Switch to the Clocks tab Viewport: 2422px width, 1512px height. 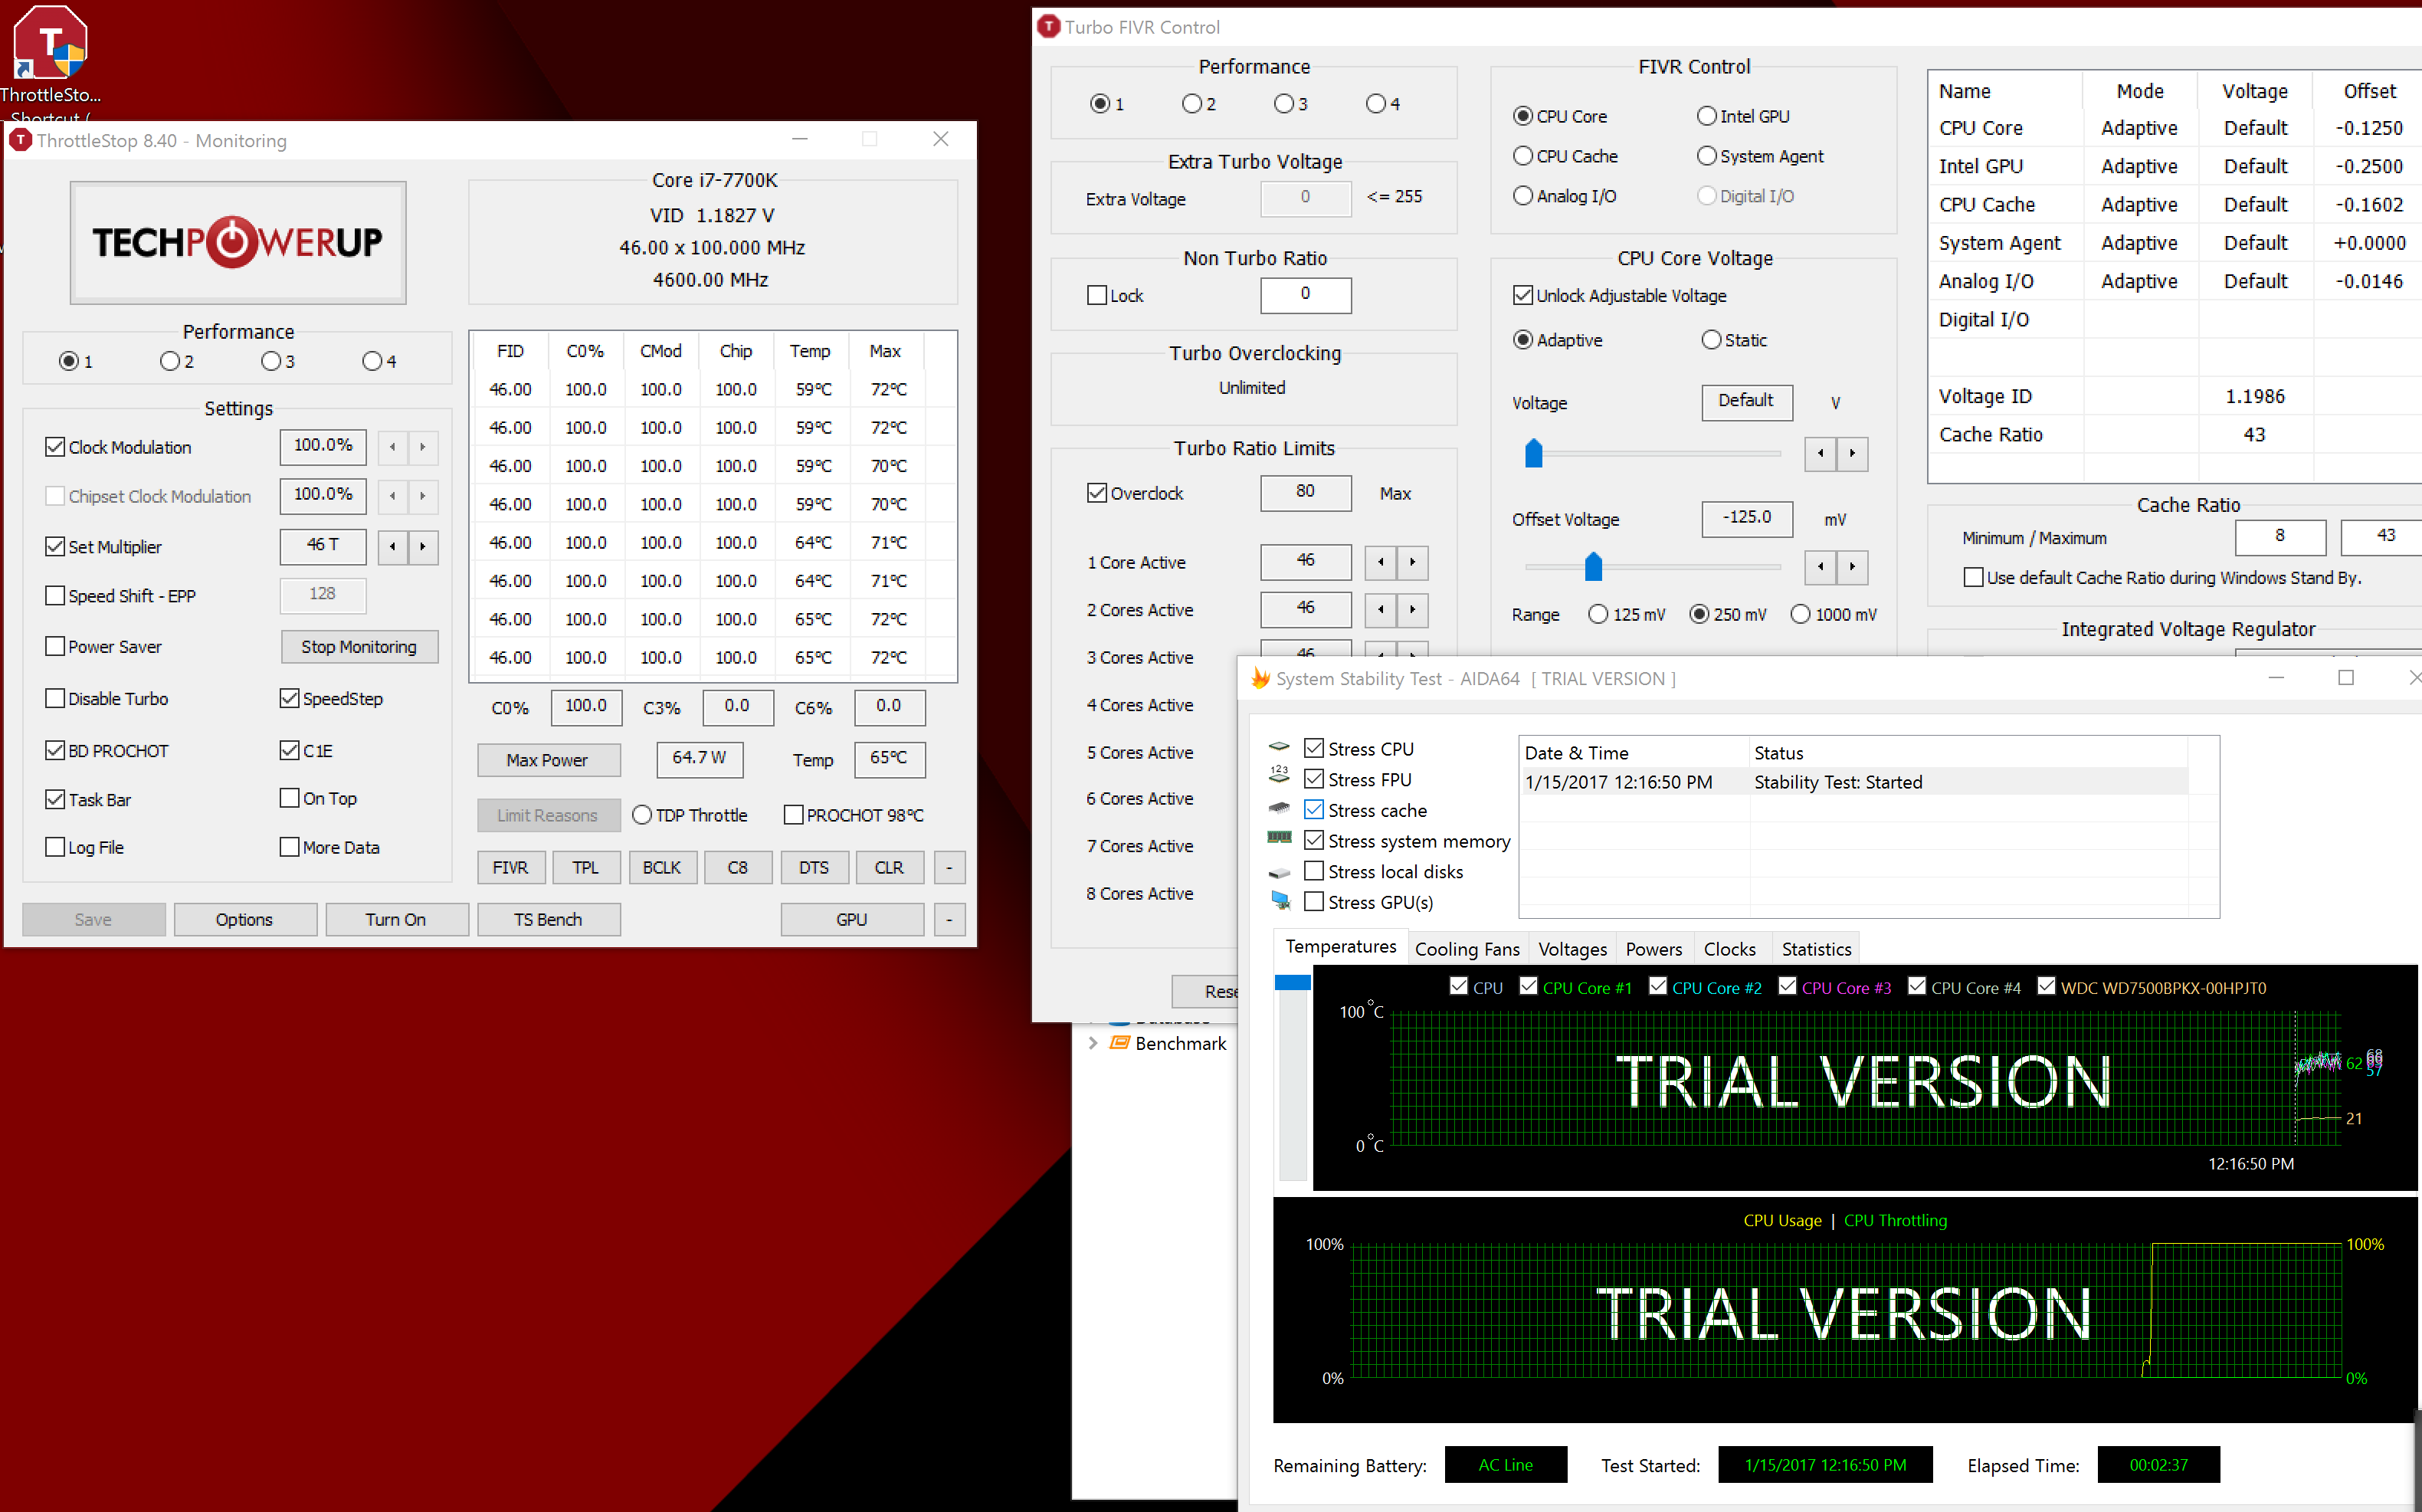(1729, 949)
